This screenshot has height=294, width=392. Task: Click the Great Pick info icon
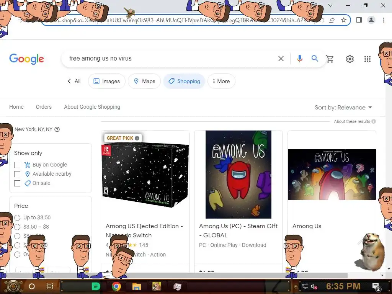137,138
